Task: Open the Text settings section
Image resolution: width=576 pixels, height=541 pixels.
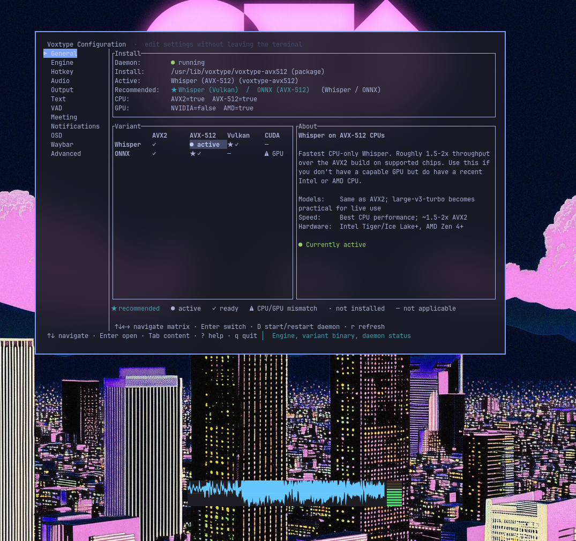Action: click(x=58, y=99)
